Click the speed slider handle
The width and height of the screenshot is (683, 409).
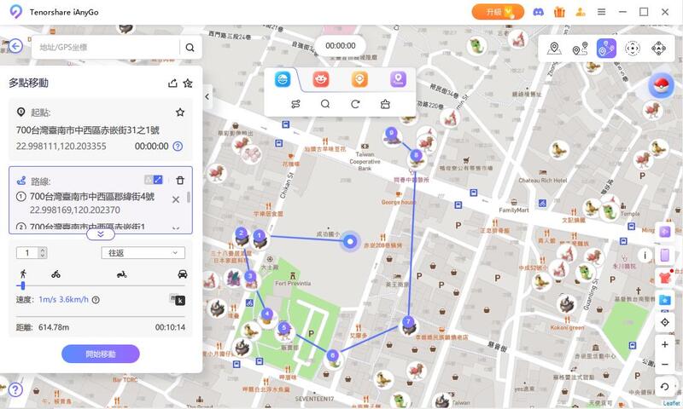tap(23, 285)
